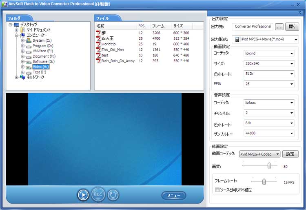Select the フォルダ panel tab
Screen dimensions: 306x210
click(x=19, y=18)
